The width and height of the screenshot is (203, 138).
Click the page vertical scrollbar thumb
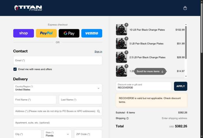click(202, 28)
